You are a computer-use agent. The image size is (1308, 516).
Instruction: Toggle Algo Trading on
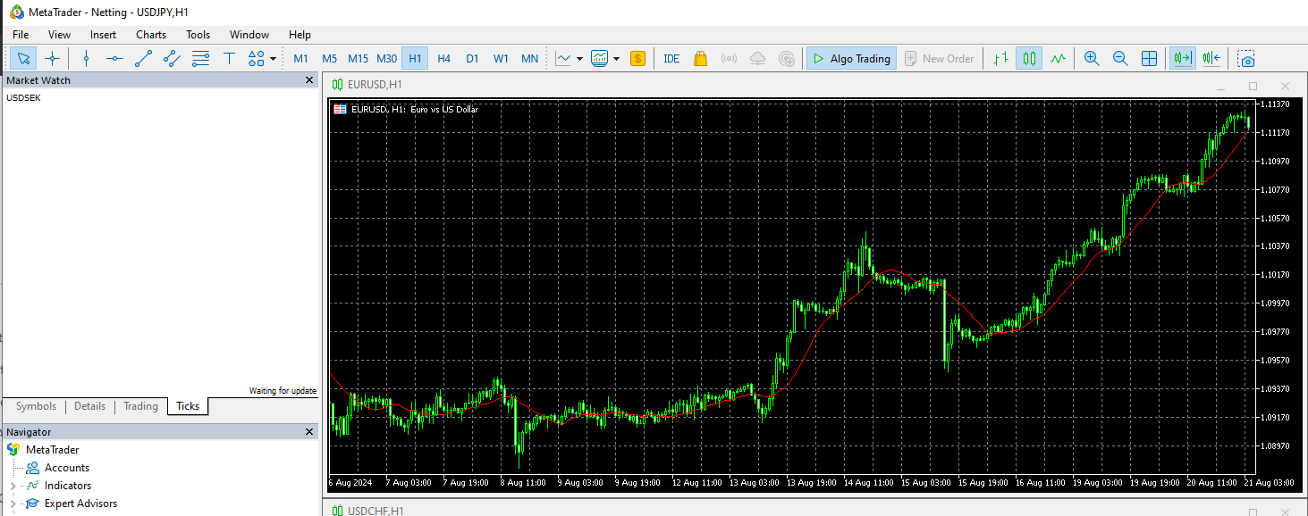(x=851, y=58)
